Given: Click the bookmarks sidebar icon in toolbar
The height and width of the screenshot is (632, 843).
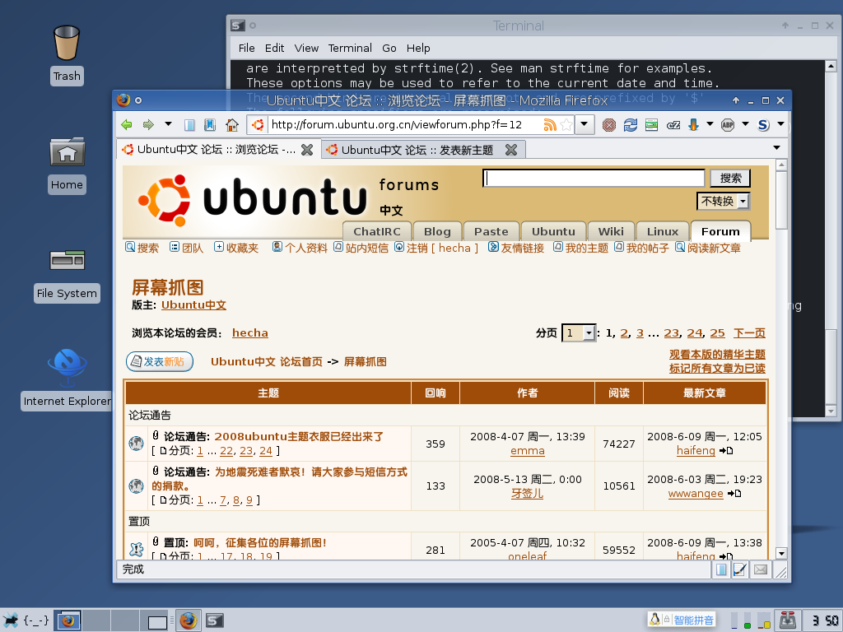Looking at the screenshot, I should point(210,125).
